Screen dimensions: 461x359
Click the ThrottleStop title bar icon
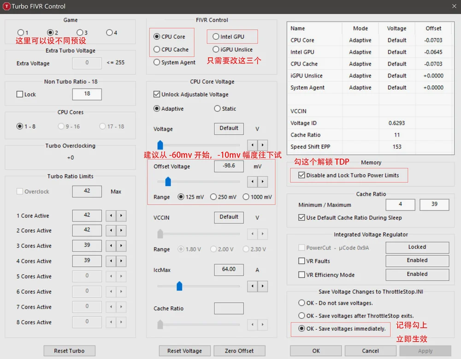coord(6,6)
